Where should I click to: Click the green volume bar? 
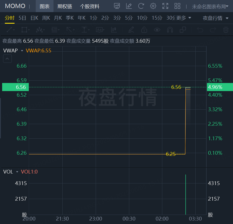pyautogui.click(x=186, y=194)
